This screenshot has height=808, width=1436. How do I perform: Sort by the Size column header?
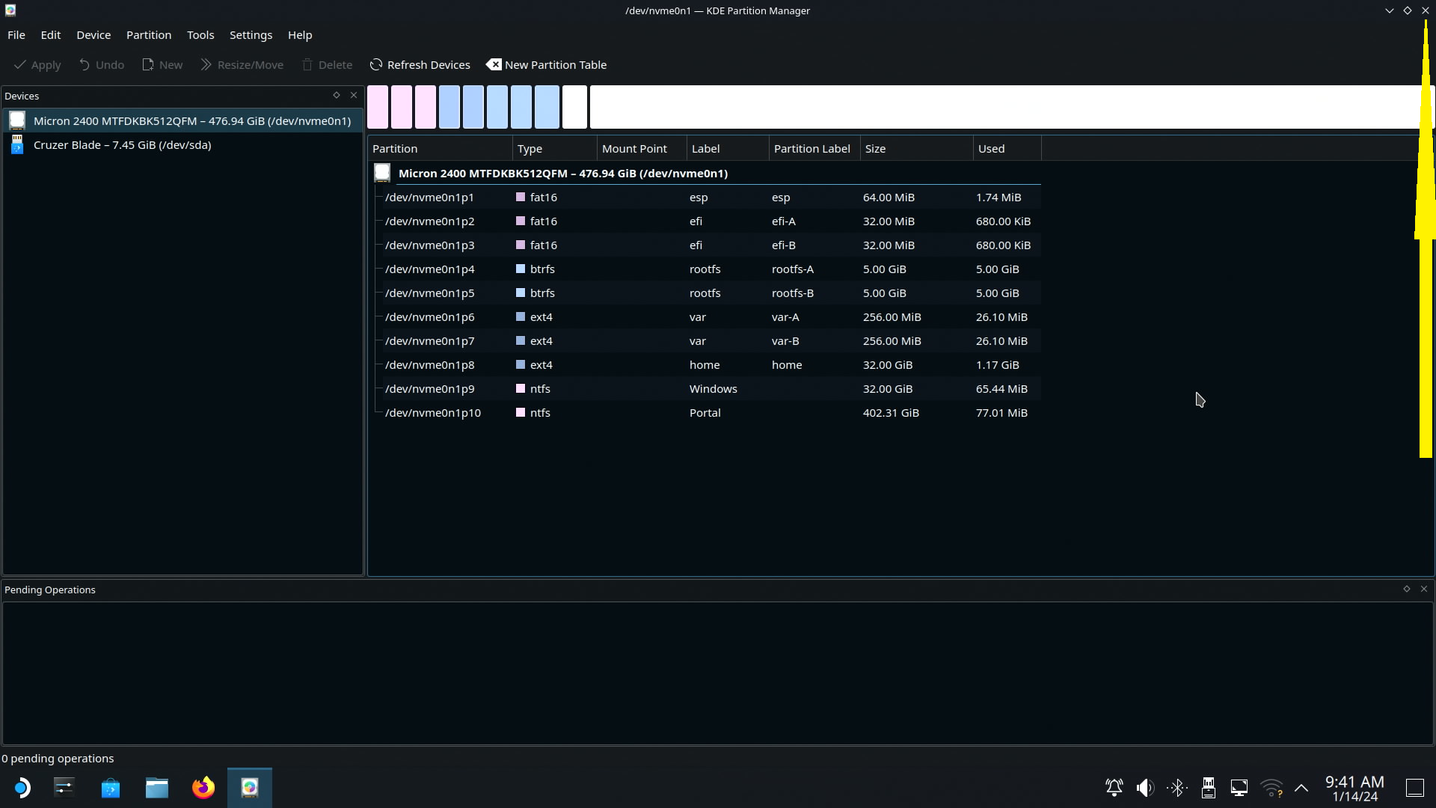(875, 149)
